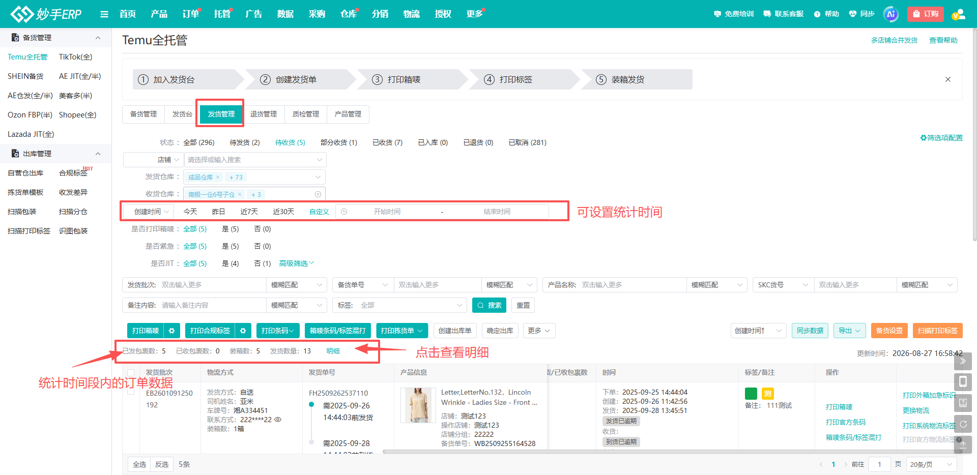Viewport: 977px width, 475px height.
Task: Select the 近7天 time range option
Action: click(x=249, y=212)
